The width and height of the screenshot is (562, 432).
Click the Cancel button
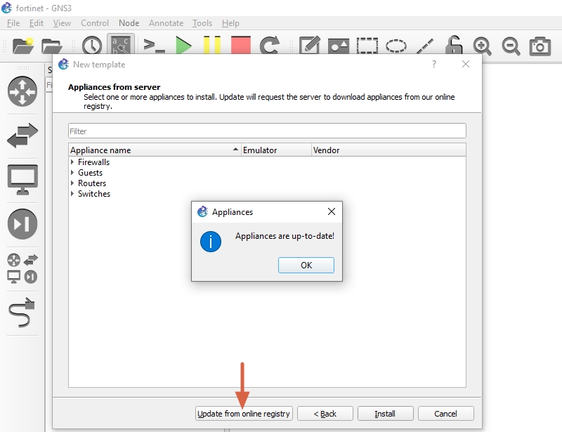pyautogui.click(x=445, y=413)
